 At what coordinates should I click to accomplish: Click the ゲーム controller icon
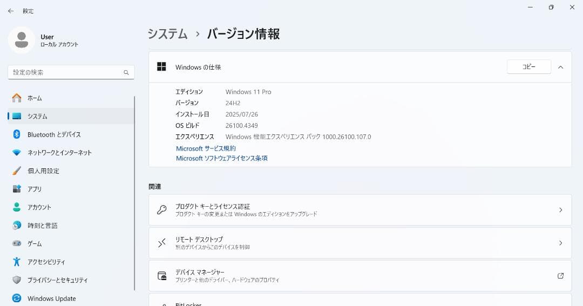coord(17,243)
